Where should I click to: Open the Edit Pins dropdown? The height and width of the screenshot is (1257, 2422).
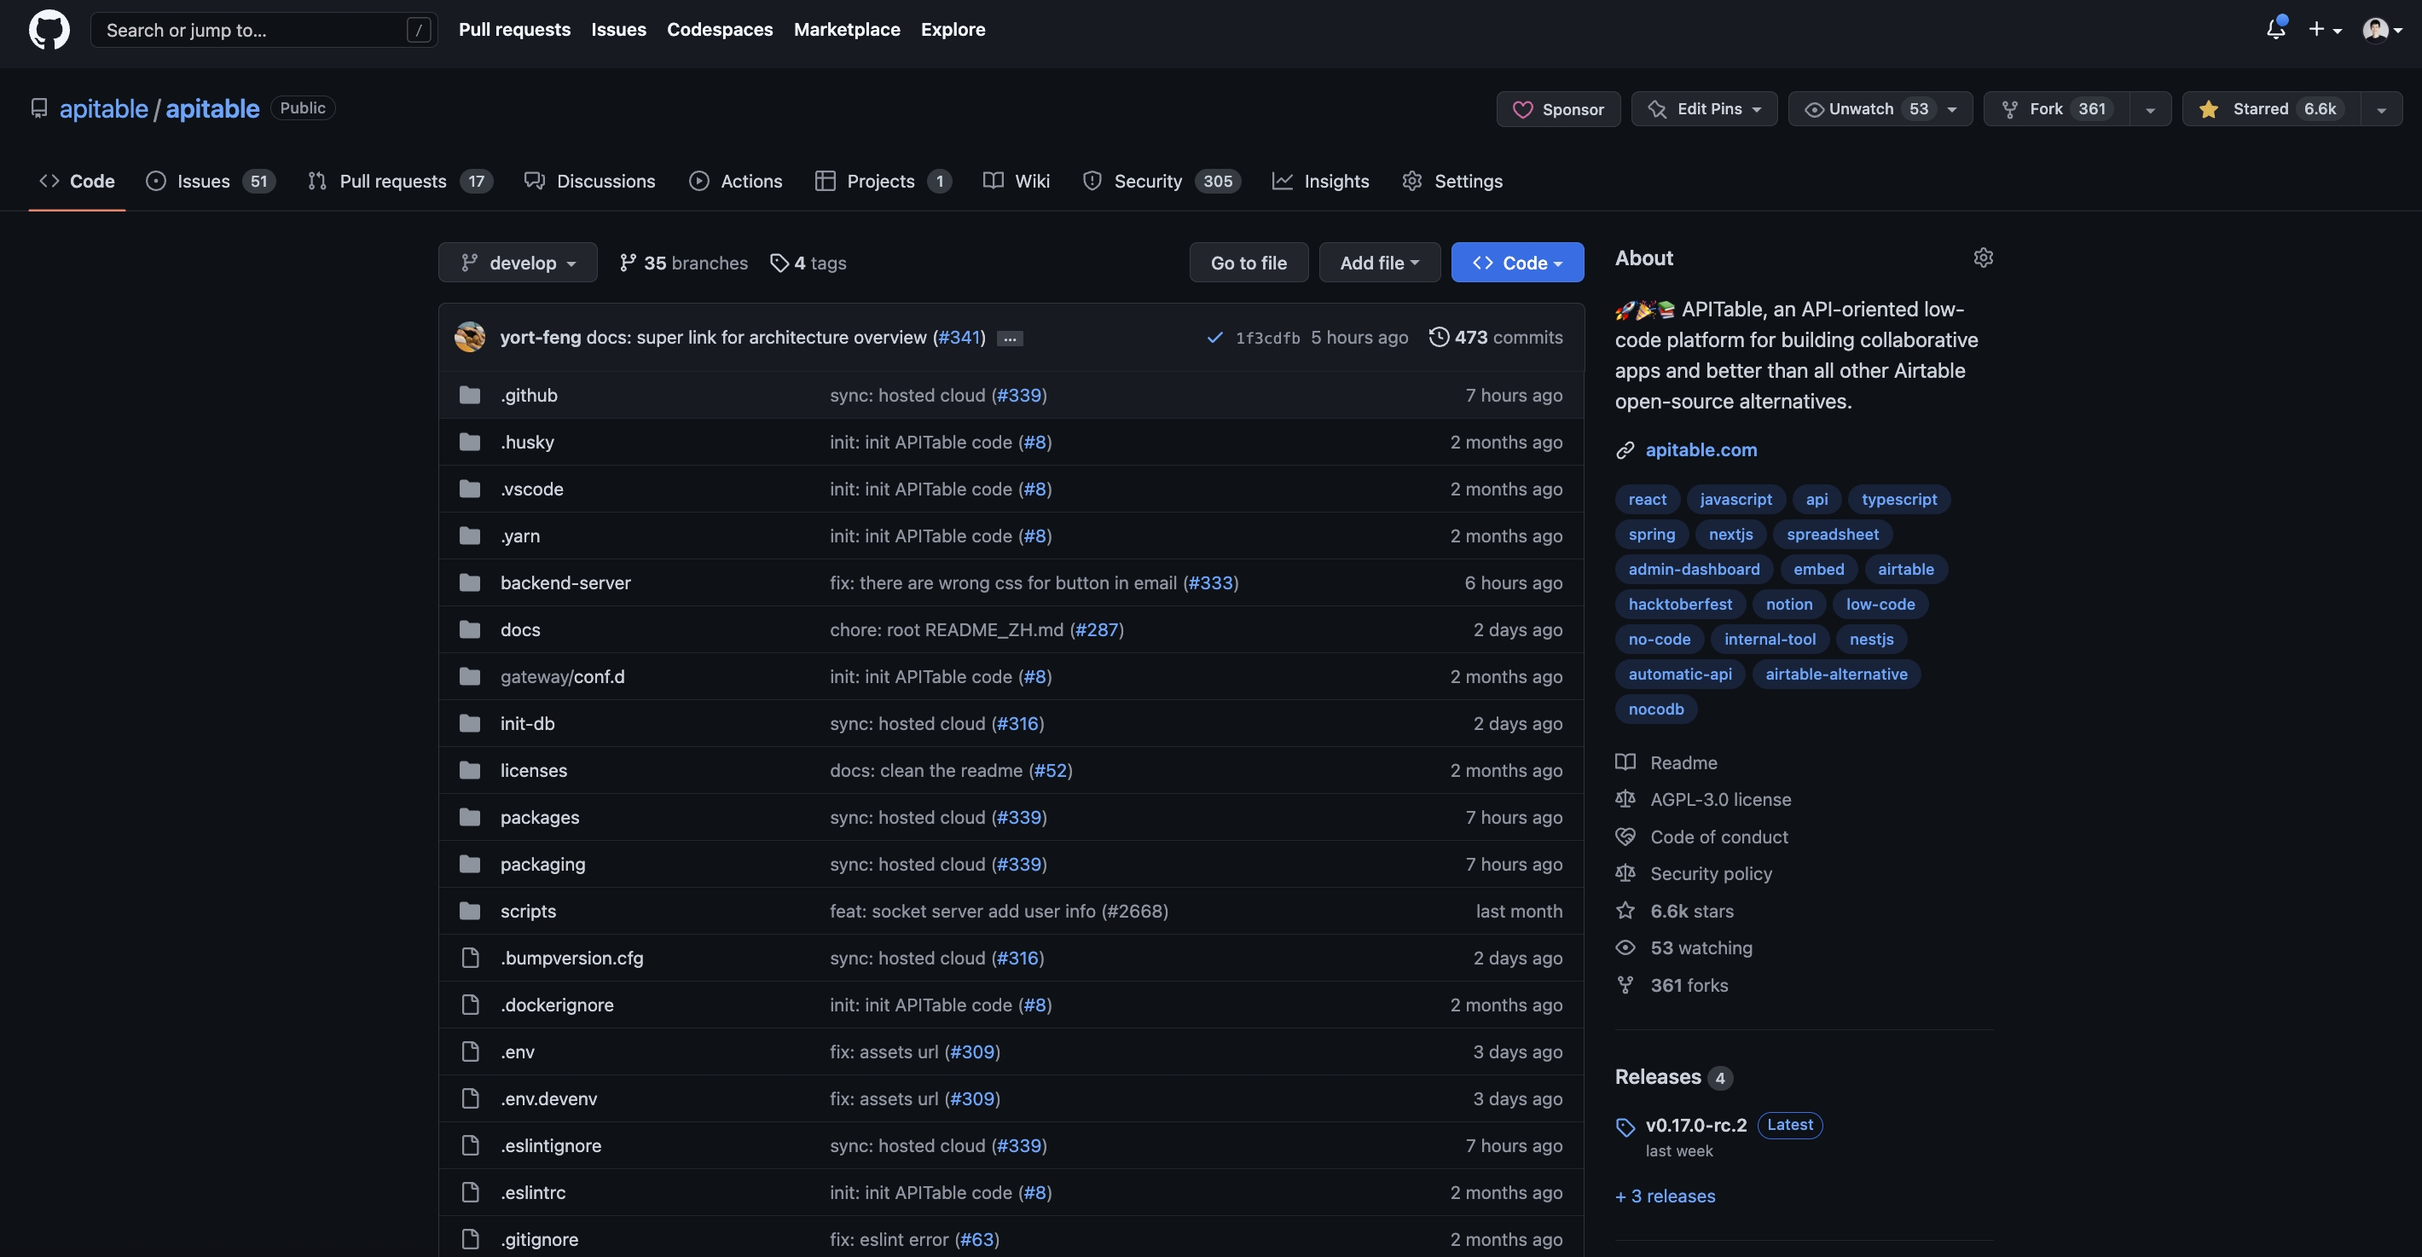[x=1704, y=109]
